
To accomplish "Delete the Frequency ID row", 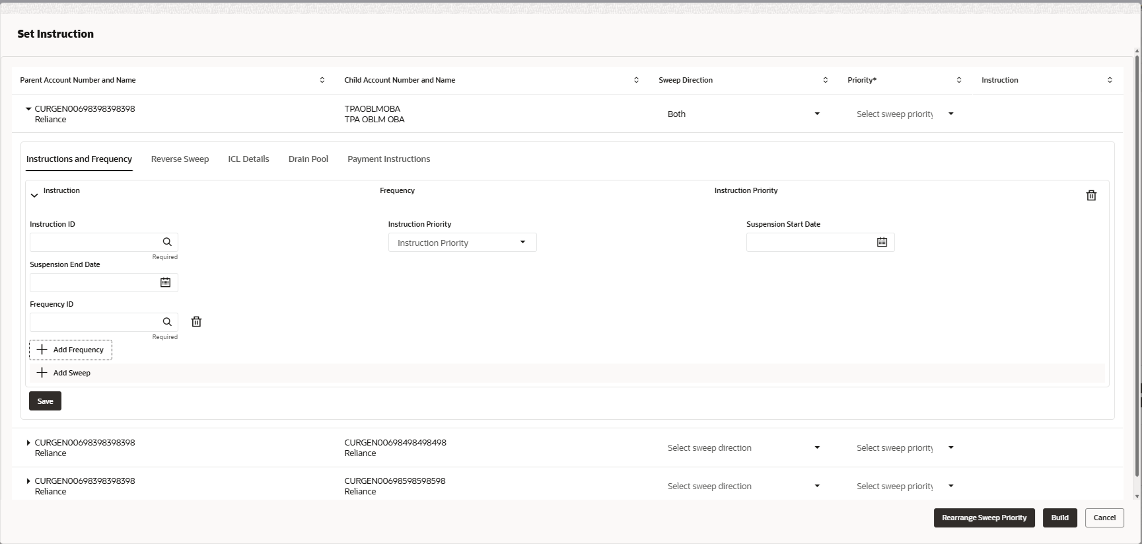I will click(196, 322).
